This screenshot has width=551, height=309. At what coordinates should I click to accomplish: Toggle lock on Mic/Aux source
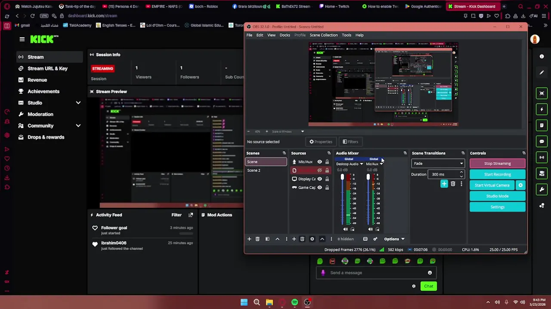[x=327, y=162]
